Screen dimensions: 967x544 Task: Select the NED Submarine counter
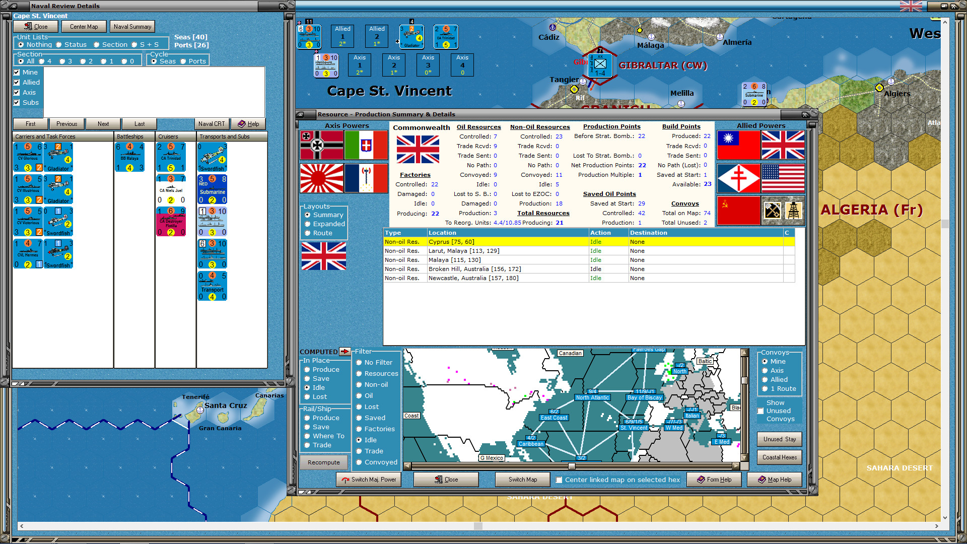click(212, 189)
